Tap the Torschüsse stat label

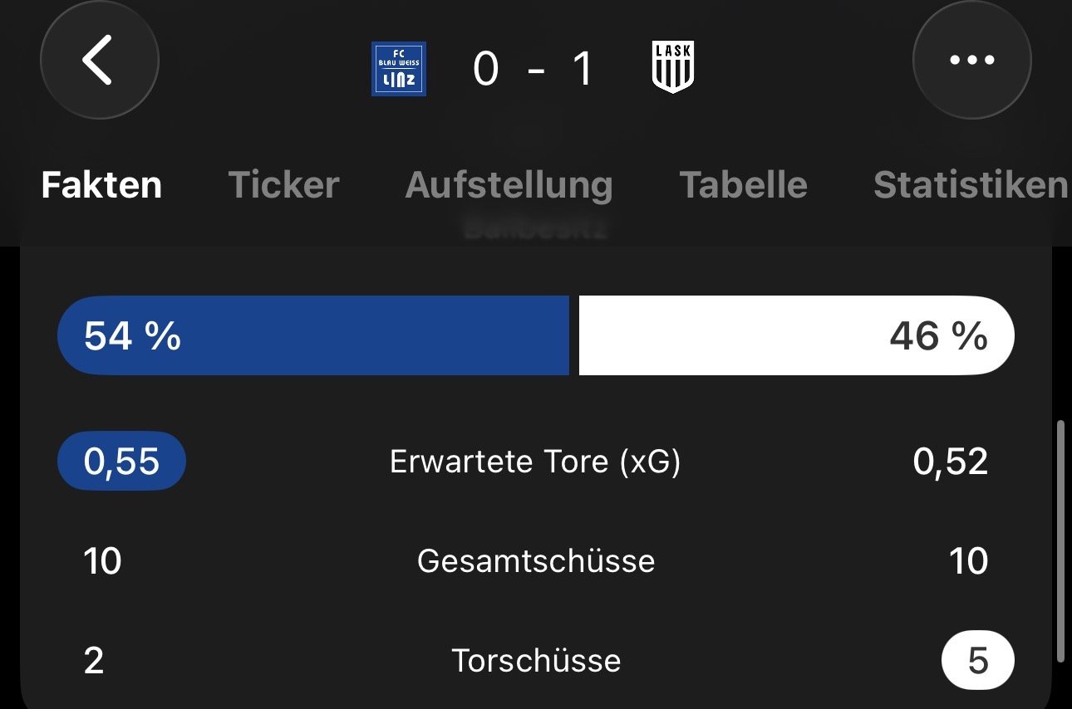click(535, 661)
